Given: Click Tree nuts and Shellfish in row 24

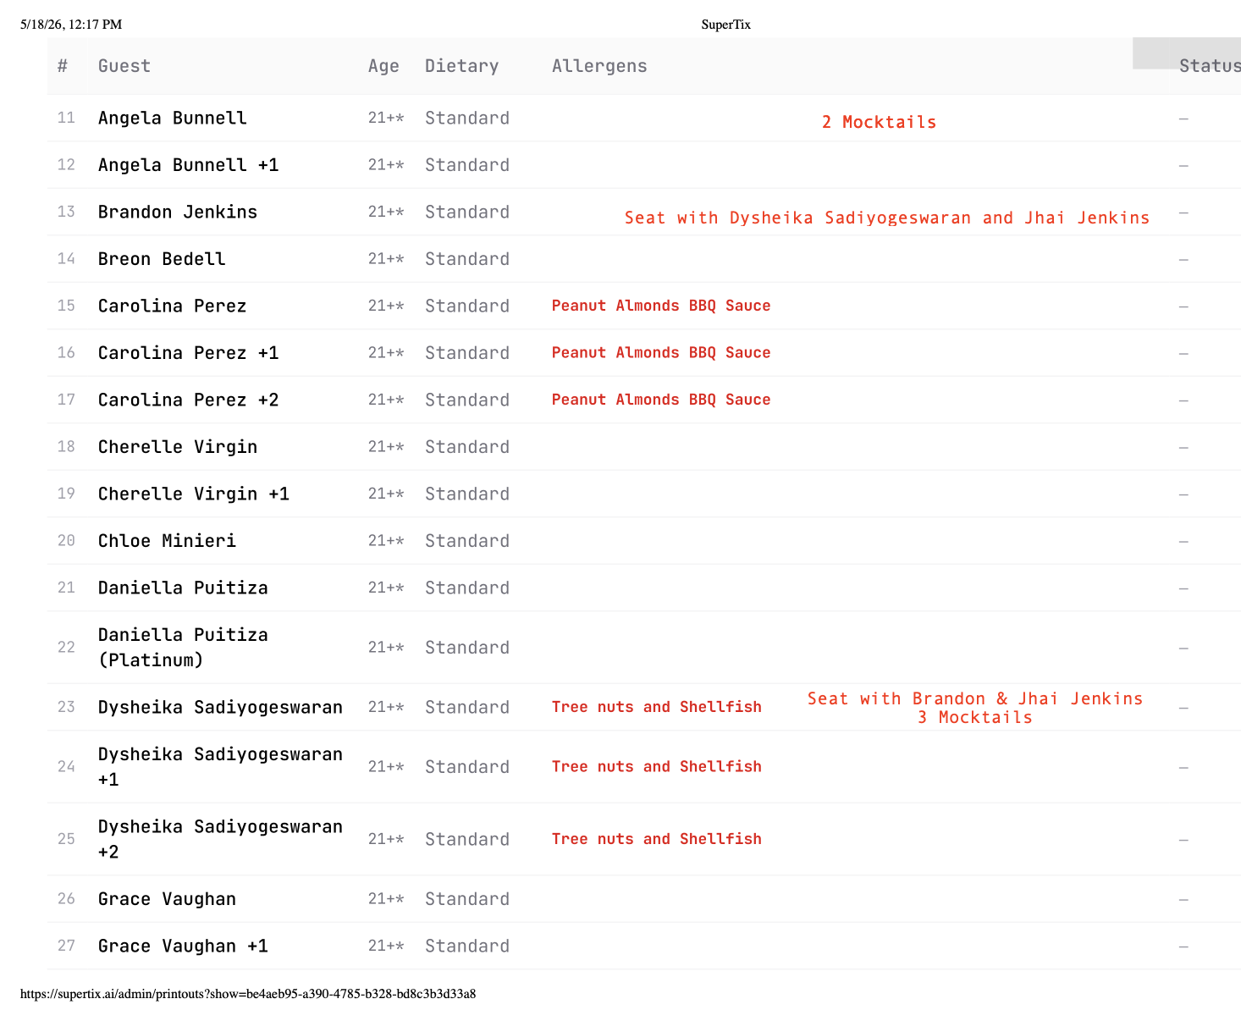Looking at the screenshot, I should click(x=657, y=767).
